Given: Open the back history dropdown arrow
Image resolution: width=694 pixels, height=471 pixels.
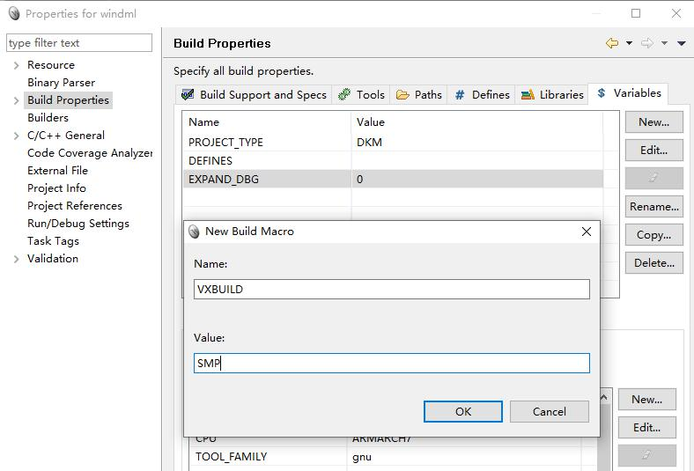Looking at the screenshot, I should pyautogui.click(x=629, y=43).
